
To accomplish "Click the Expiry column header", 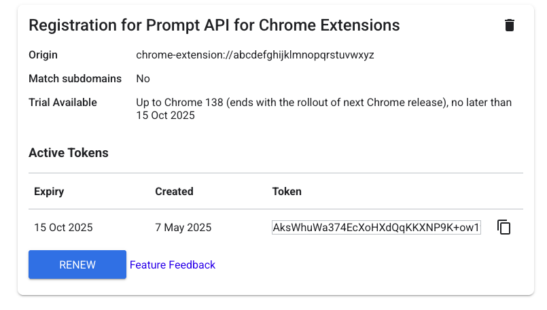I will (49, 192).
